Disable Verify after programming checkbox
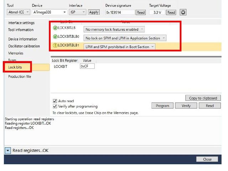This screenshot has width=228, height=171. [55, 106]
